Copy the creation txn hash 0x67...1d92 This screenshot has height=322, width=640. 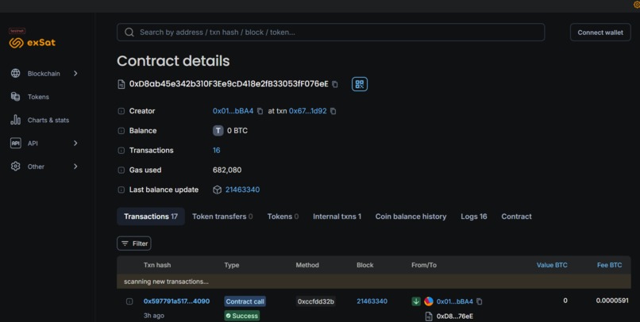click(x=333, y=111)
